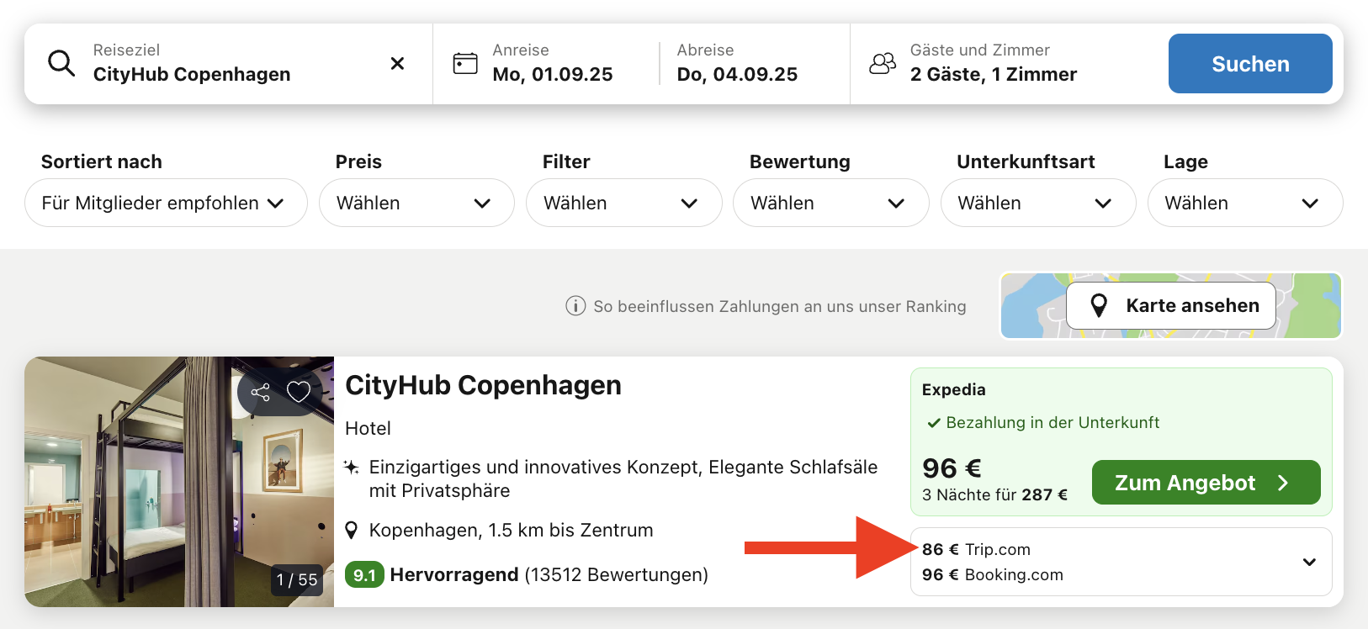Change the Abreise date Do, 04.09.25
Viewport: 1368px width, 629px height.
(x=737, y=74)
